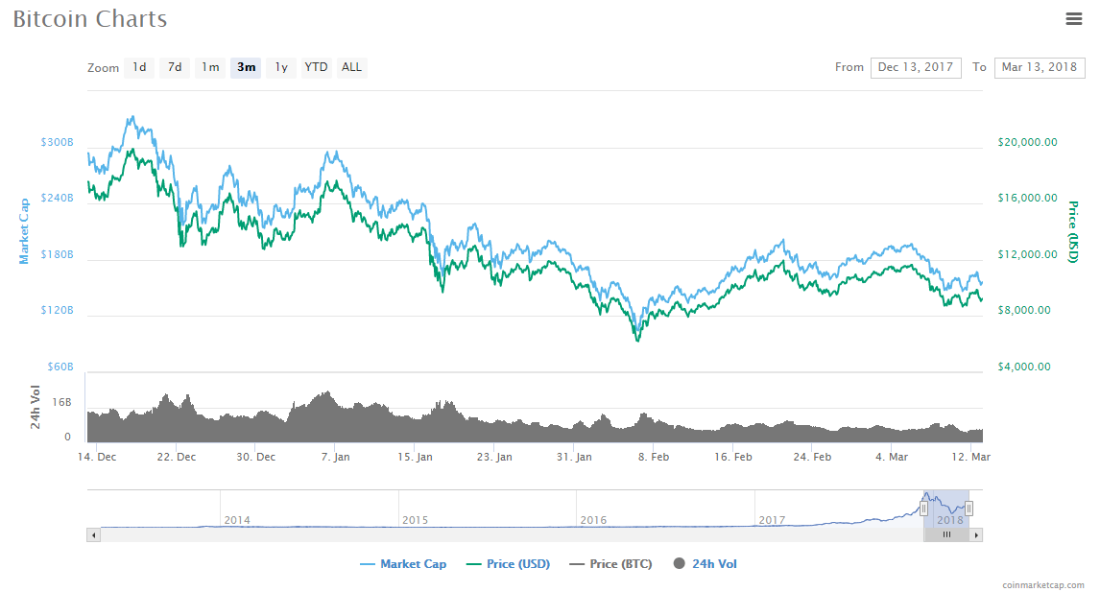Image resolution: width=1100 pixels, height=592 pixels.
Task: Click the navigator's left range handle
Action: tap(924, 509)
